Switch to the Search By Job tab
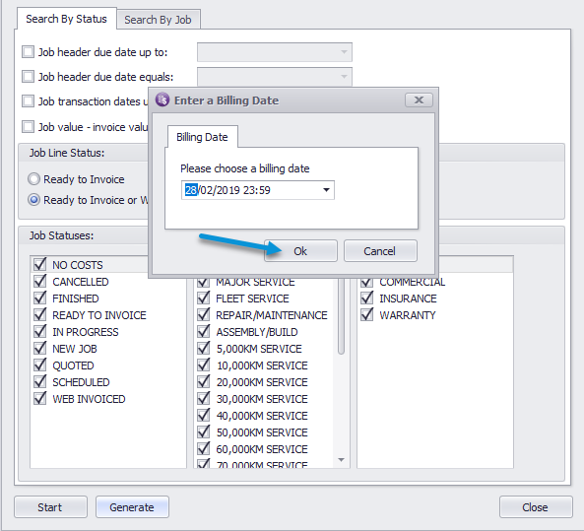 [x=159, y=20]
